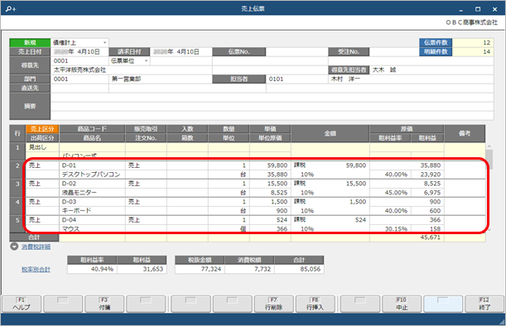Click the 税抜金額 total 77,324
The image size is (506, 326).
[x=200, y=269]
